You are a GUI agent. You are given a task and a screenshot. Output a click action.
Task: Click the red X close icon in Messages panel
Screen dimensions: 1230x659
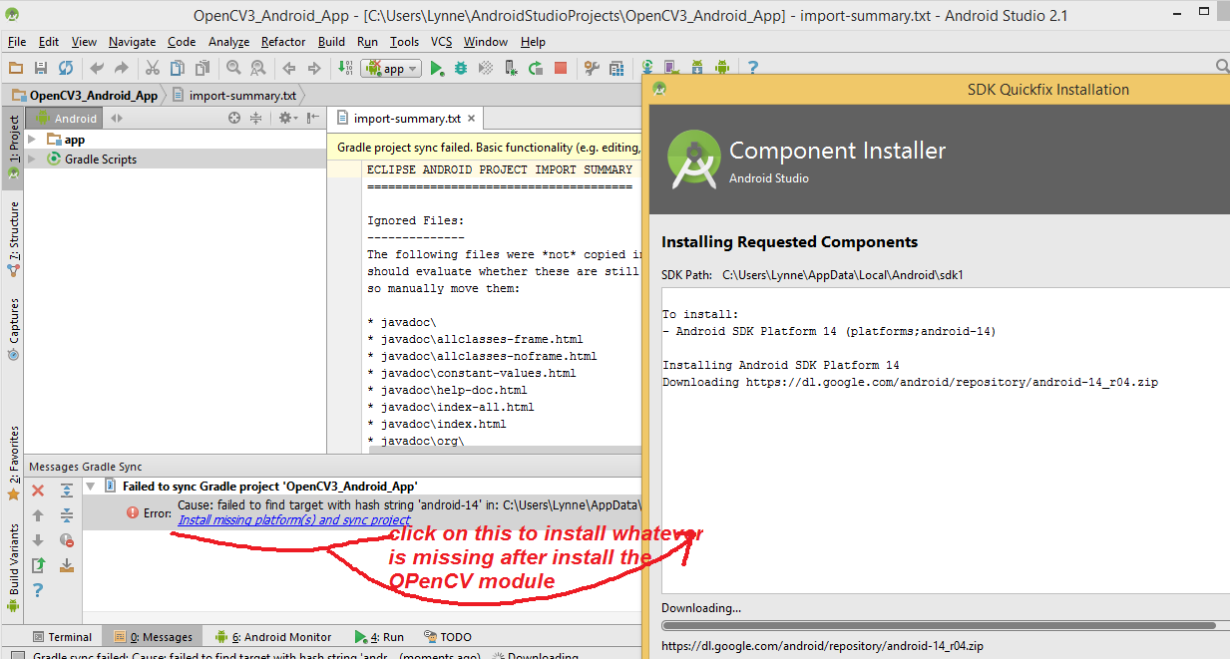coord(38,491)
